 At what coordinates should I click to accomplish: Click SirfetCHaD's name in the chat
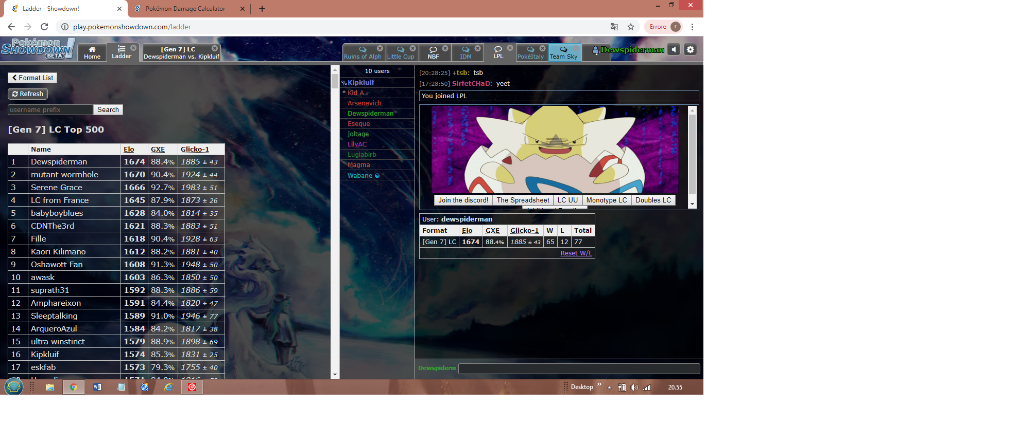point(472,83)
